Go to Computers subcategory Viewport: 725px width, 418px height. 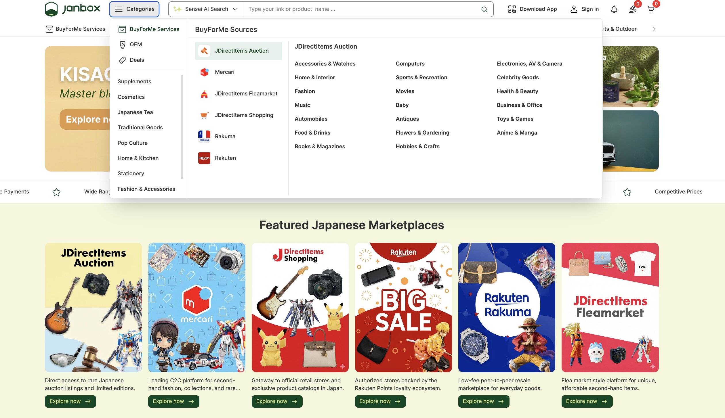click(x=410, y=64)
